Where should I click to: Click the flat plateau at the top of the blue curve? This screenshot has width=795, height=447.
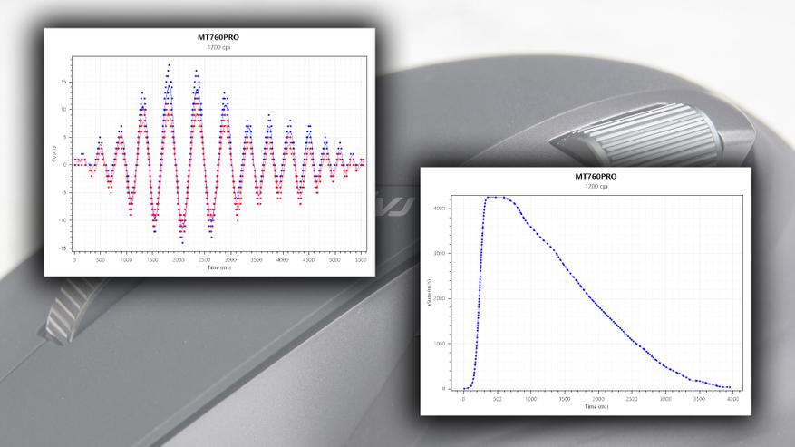[495, 197]
